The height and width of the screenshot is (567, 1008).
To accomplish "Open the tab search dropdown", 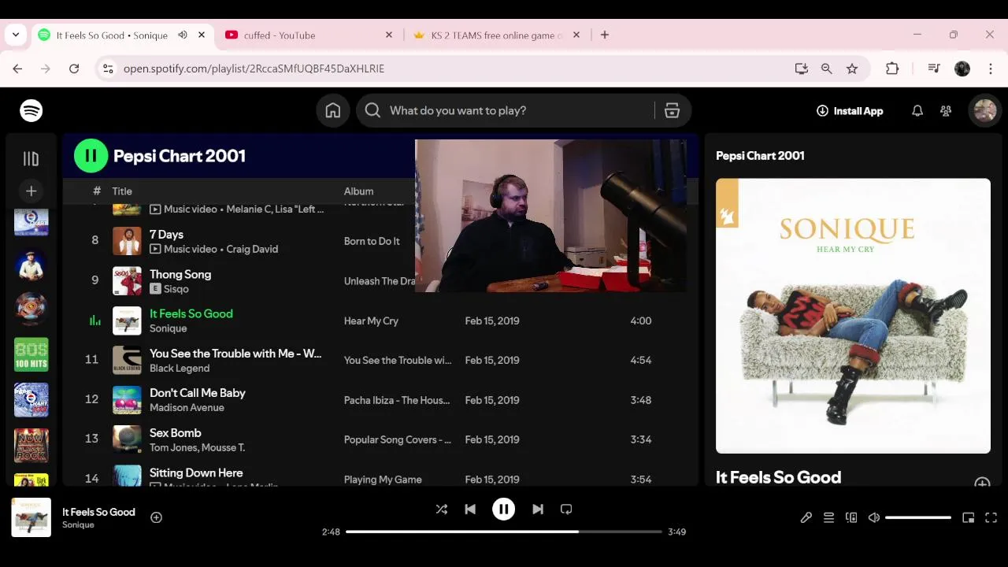I will 16,35.
